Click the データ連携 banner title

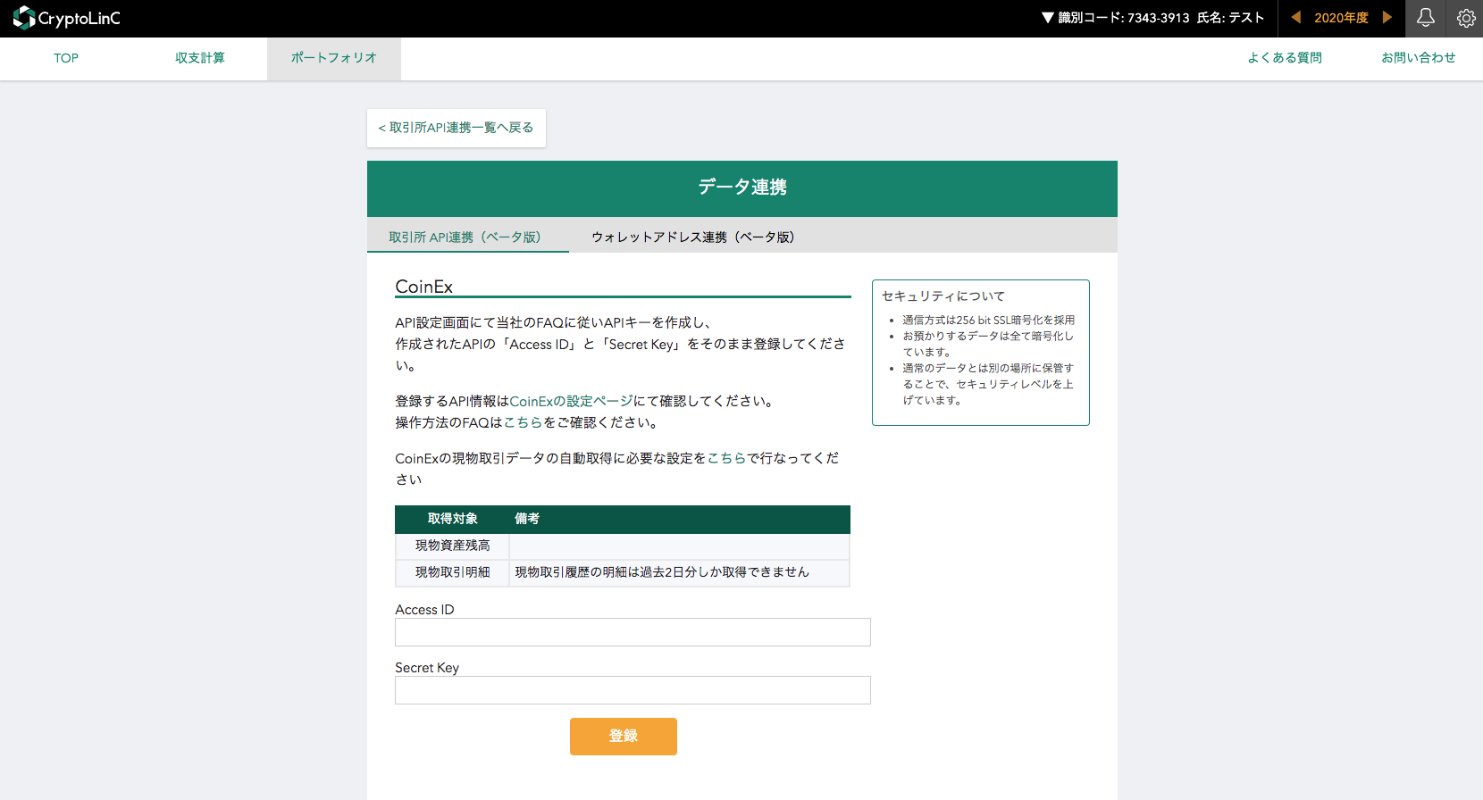742,187
